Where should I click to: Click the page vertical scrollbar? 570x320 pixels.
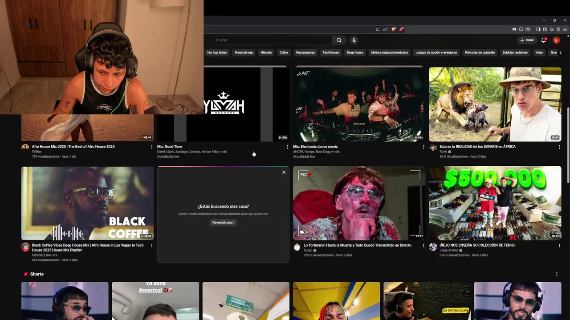pyautogui.click(x=568, y=144)
